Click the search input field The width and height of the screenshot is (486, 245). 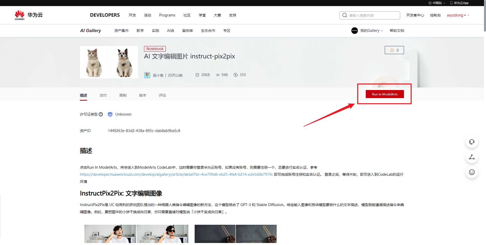click(x=370, y=15)
